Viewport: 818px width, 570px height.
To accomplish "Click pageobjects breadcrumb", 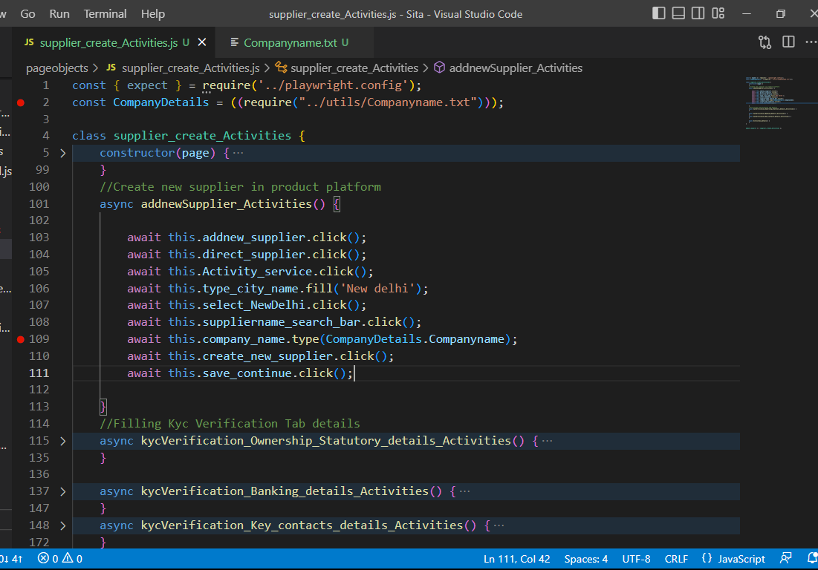I will click(x=57, y=68).
